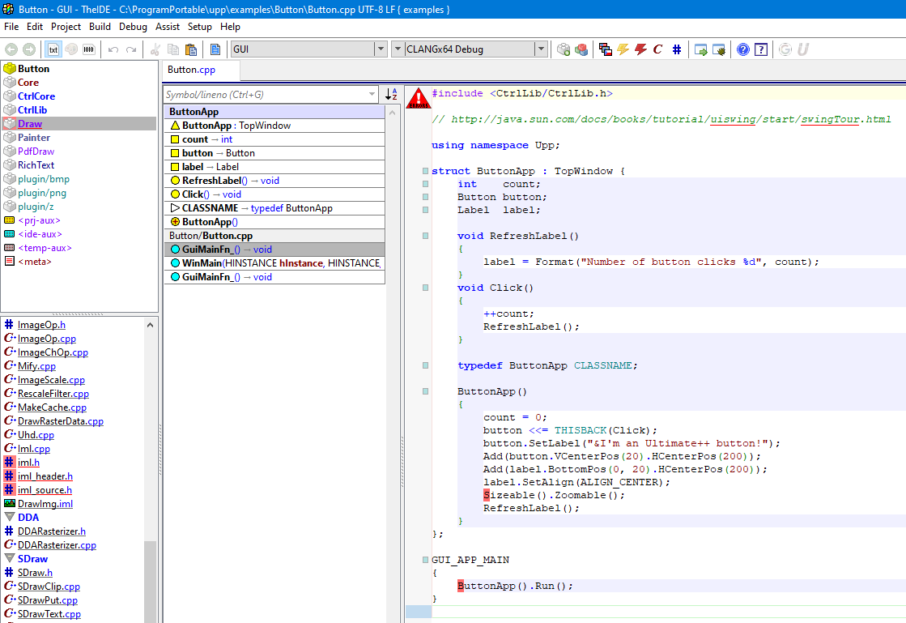Select the plugin/png package
The image size is (906, 623).
(x=79, y=193)
